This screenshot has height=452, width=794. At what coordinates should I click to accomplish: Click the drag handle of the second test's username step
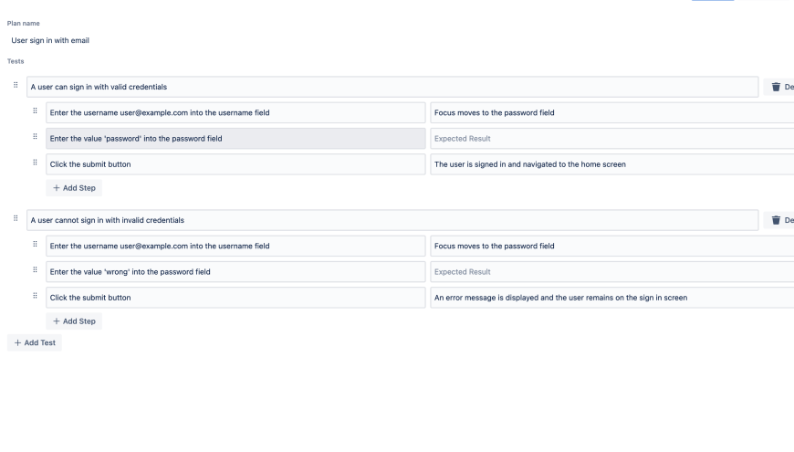click(36, 245)
